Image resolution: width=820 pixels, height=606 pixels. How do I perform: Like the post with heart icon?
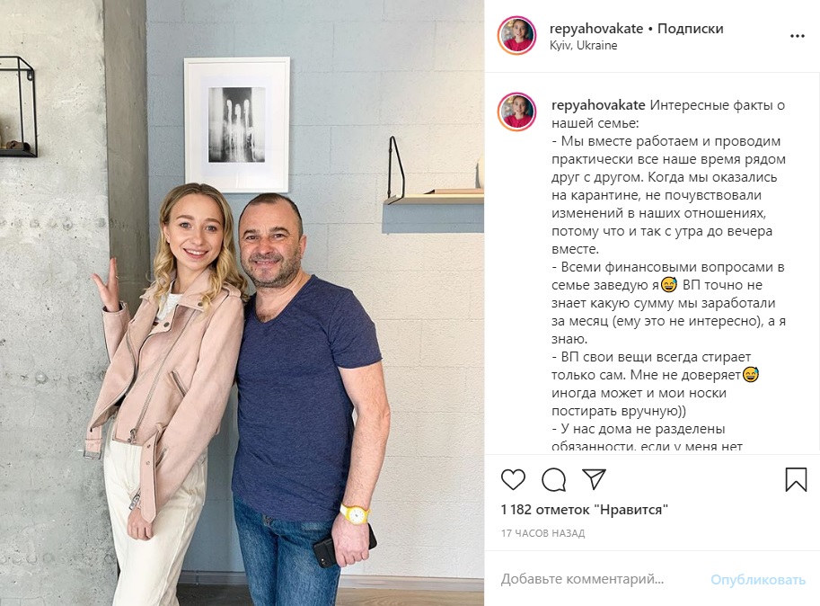tap(513, 479)
